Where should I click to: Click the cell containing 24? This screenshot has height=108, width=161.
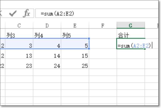click(x=47, y=66)
